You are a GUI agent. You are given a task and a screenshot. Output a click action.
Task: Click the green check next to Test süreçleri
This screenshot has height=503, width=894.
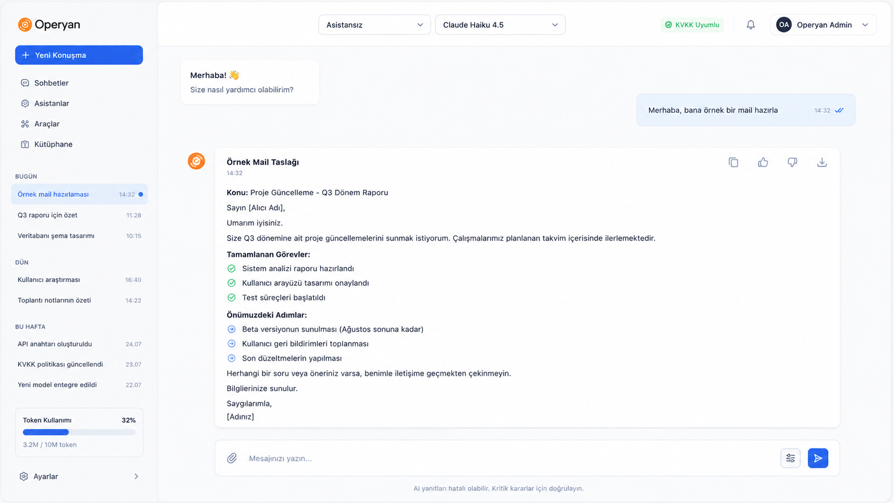232,297
